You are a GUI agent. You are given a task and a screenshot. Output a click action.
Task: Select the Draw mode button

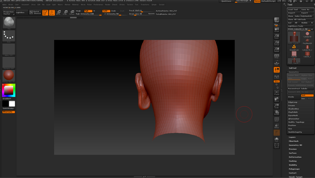(x=52, y=13)
